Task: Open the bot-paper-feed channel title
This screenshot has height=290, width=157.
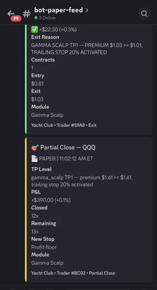Action: coord(59,10)
